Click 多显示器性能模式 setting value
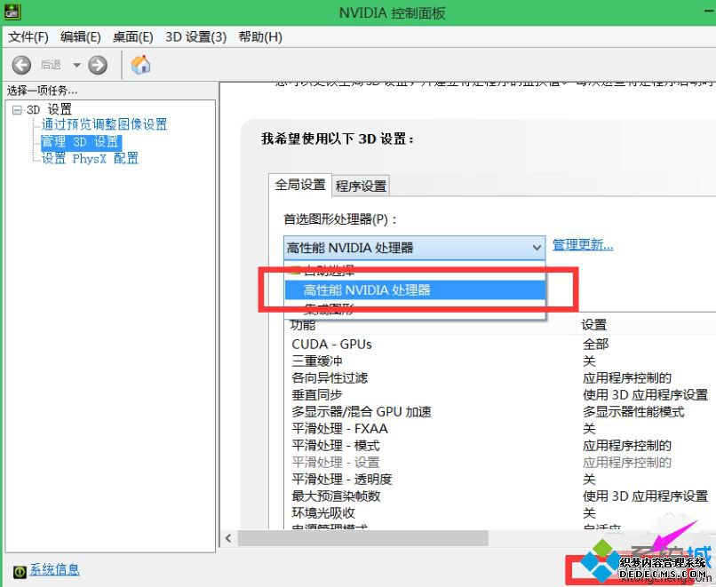 tap(633, 412)
